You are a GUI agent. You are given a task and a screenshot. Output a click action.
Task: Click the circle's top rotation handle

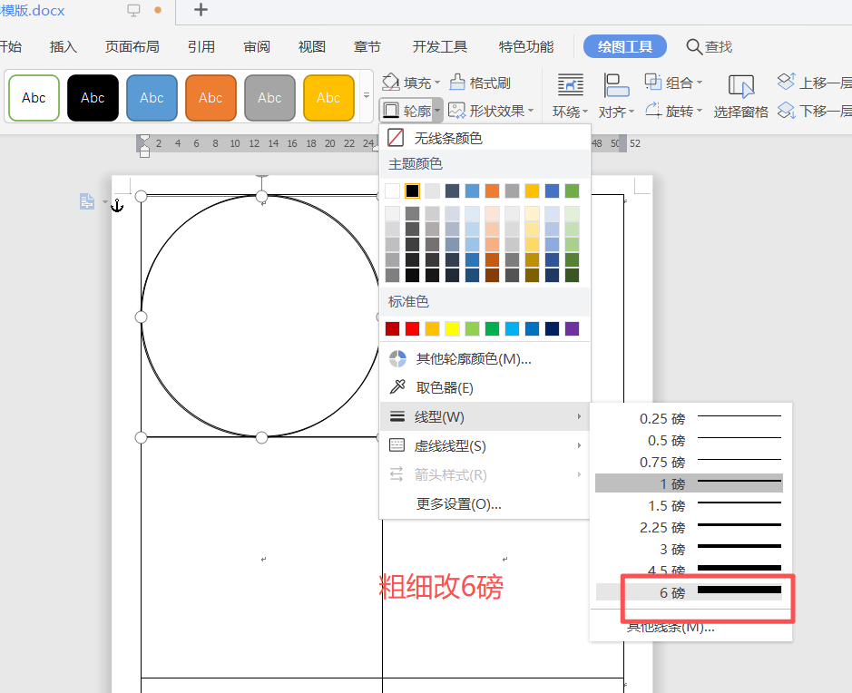click(262, 175)
